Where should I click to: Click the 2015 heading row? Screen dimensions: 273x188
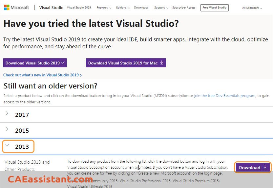tap(136, 130)
